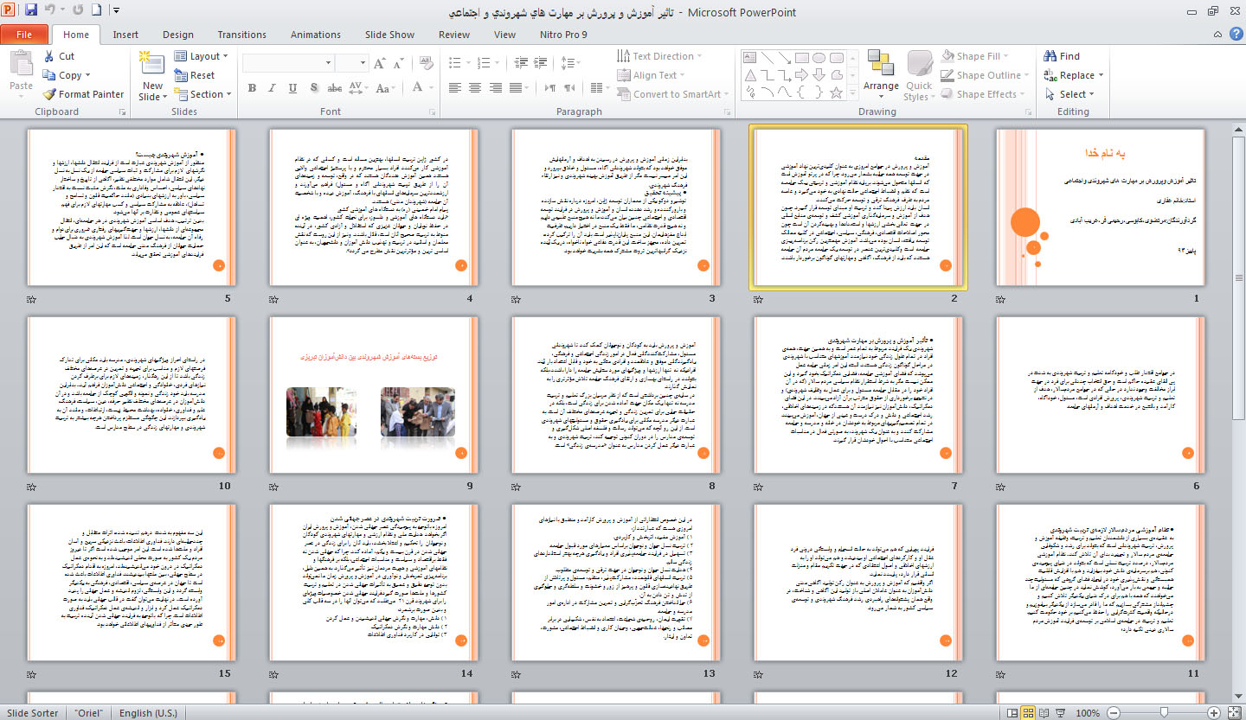Viewport: 1246px width, 720px height.
Task: Click the Save icon in quick access toolbar
Action: tap(31, 11)
